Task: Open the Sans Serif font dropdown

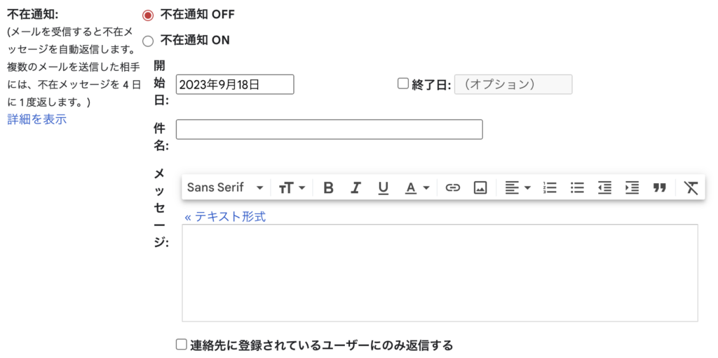Action: (x=224, y=187)
